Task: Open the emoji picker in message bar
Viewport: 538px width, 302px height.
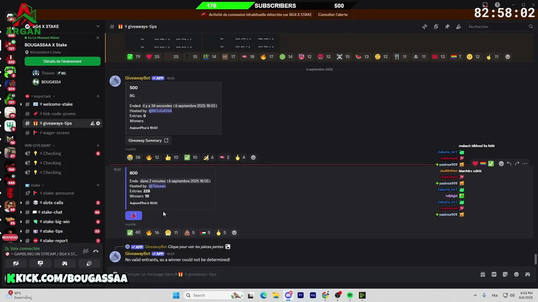Action: 517,274
